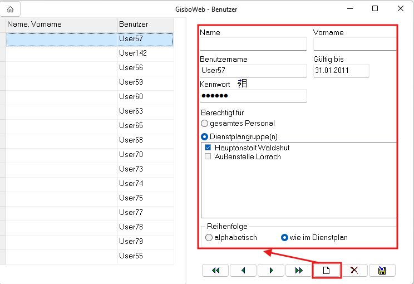This screenshot has height=284, width=414.
Task: Sort by 'Benutzer' column header
Action: (x=146, y=25)
